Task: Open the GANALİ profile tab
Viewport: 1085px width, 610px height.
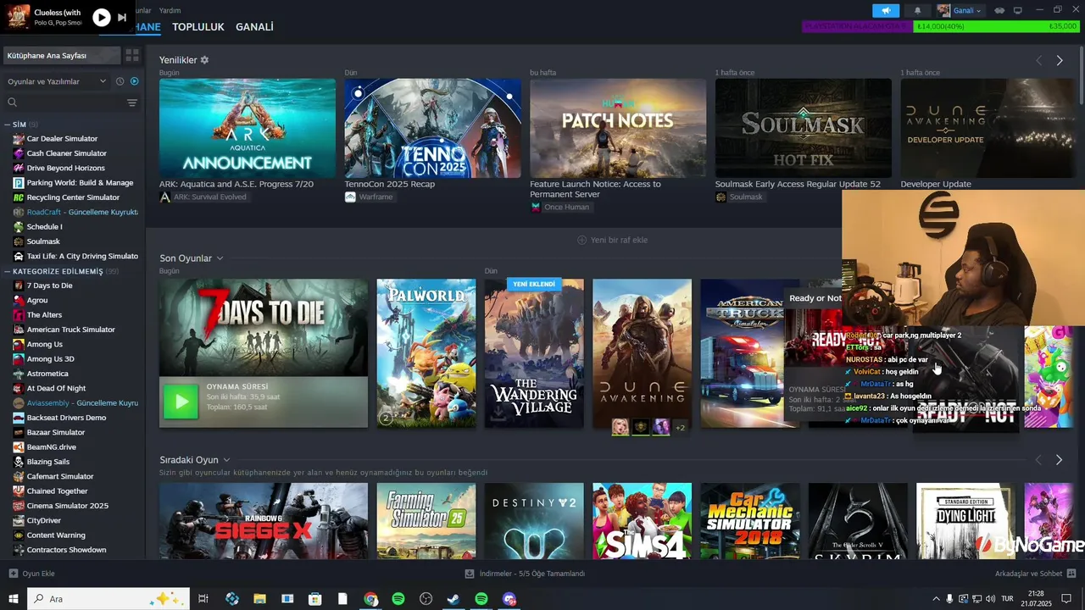Action: click(x=254, y=27)
